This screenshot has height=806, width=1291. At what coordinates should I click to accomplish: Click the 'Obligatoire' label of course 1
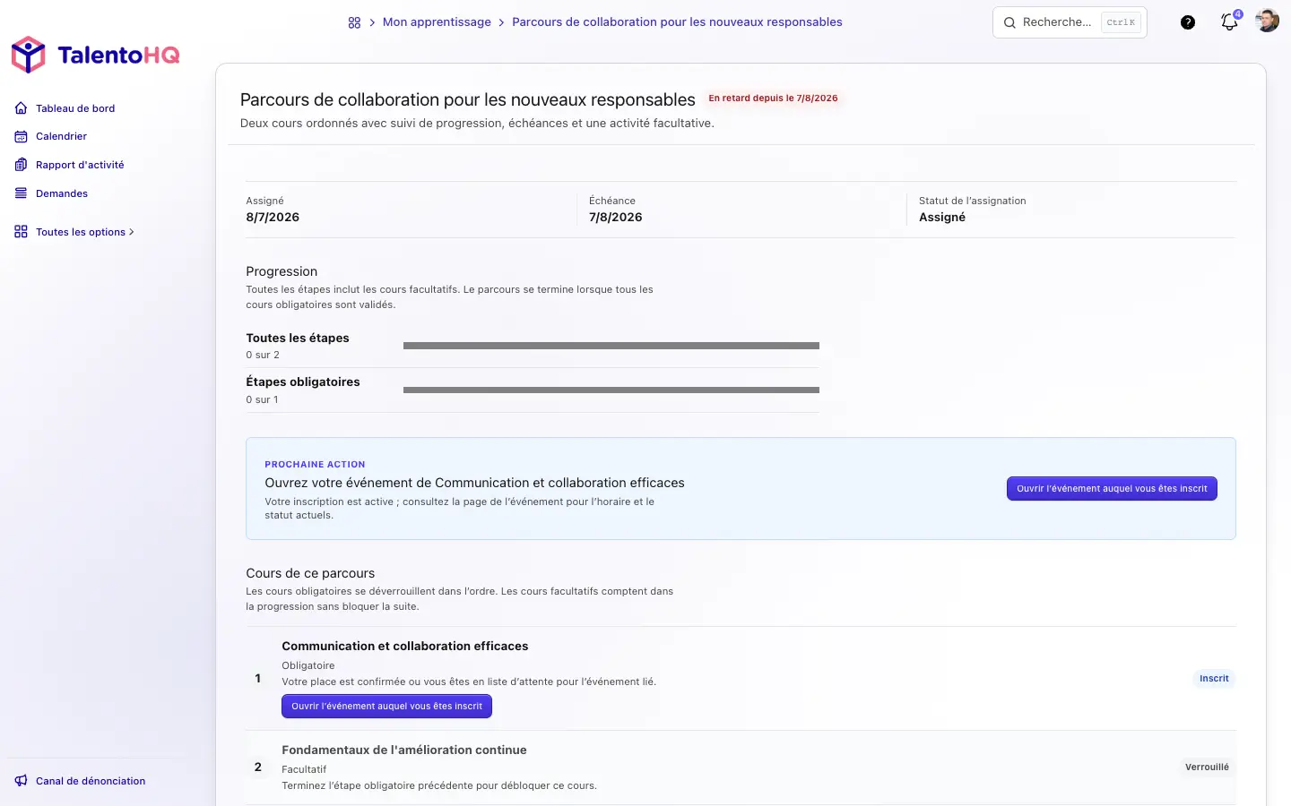click(308, 666)
